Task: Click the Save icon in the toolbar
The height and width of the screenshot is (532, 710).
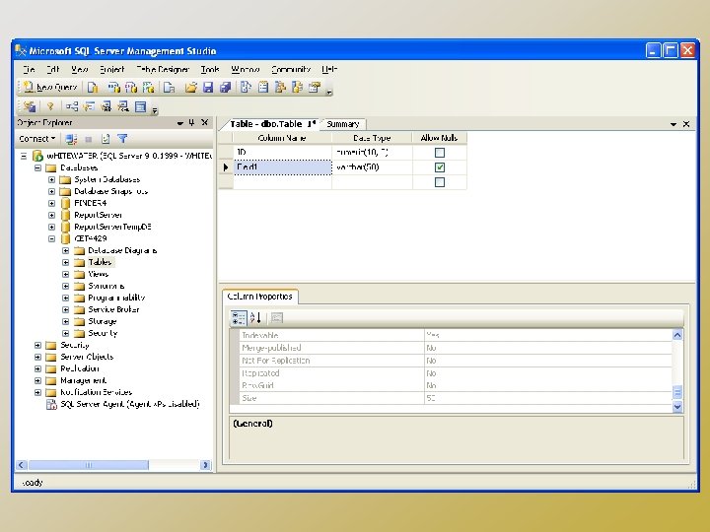Action: point(208,88)
